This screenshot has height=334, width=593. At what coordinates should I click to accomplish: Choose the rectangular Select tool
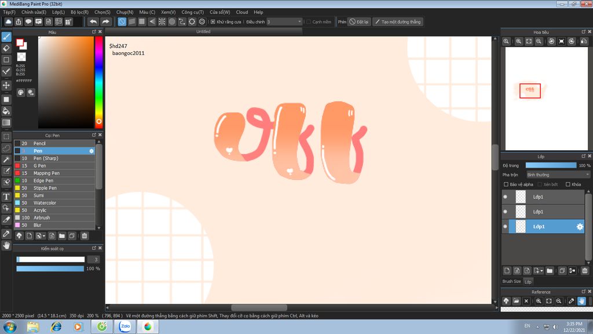click(6, 136)
